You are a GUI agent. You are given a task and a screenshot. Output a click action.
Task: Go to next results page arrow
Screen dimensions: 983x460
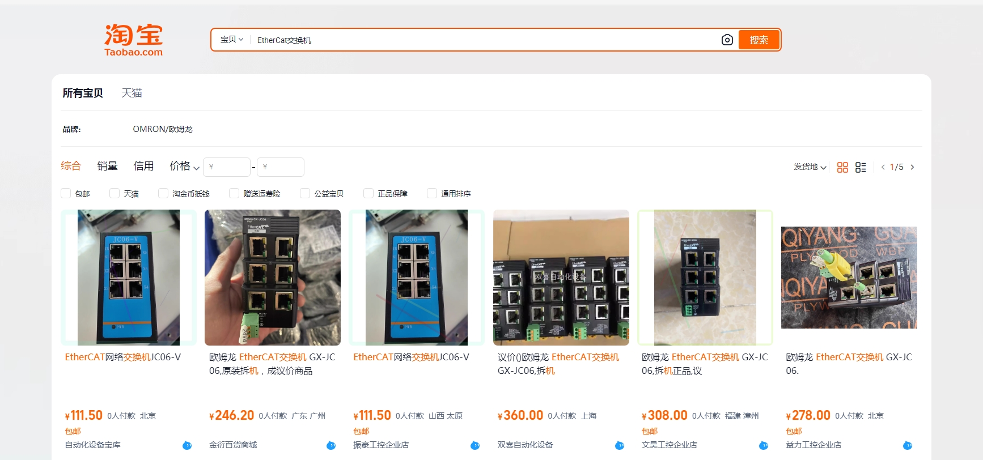[x=912, y=167]
